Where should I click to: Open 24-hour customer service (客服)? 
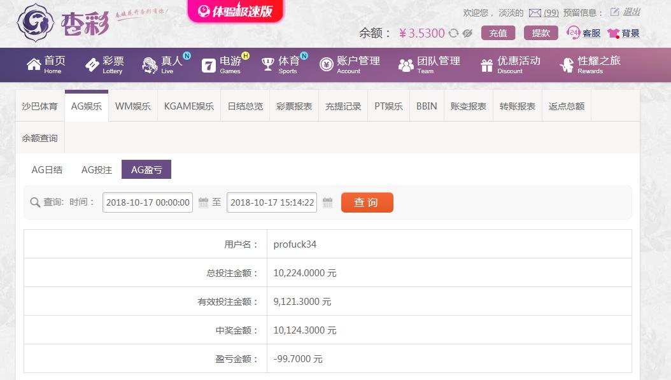(x=583, y=33)
